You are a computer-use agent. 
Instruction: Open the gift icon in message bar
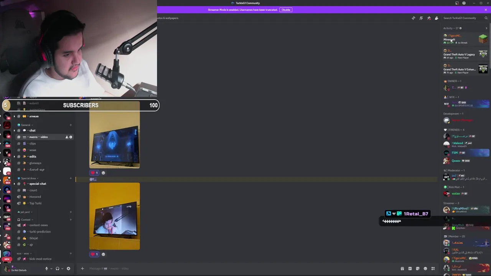tap(402, 268)
